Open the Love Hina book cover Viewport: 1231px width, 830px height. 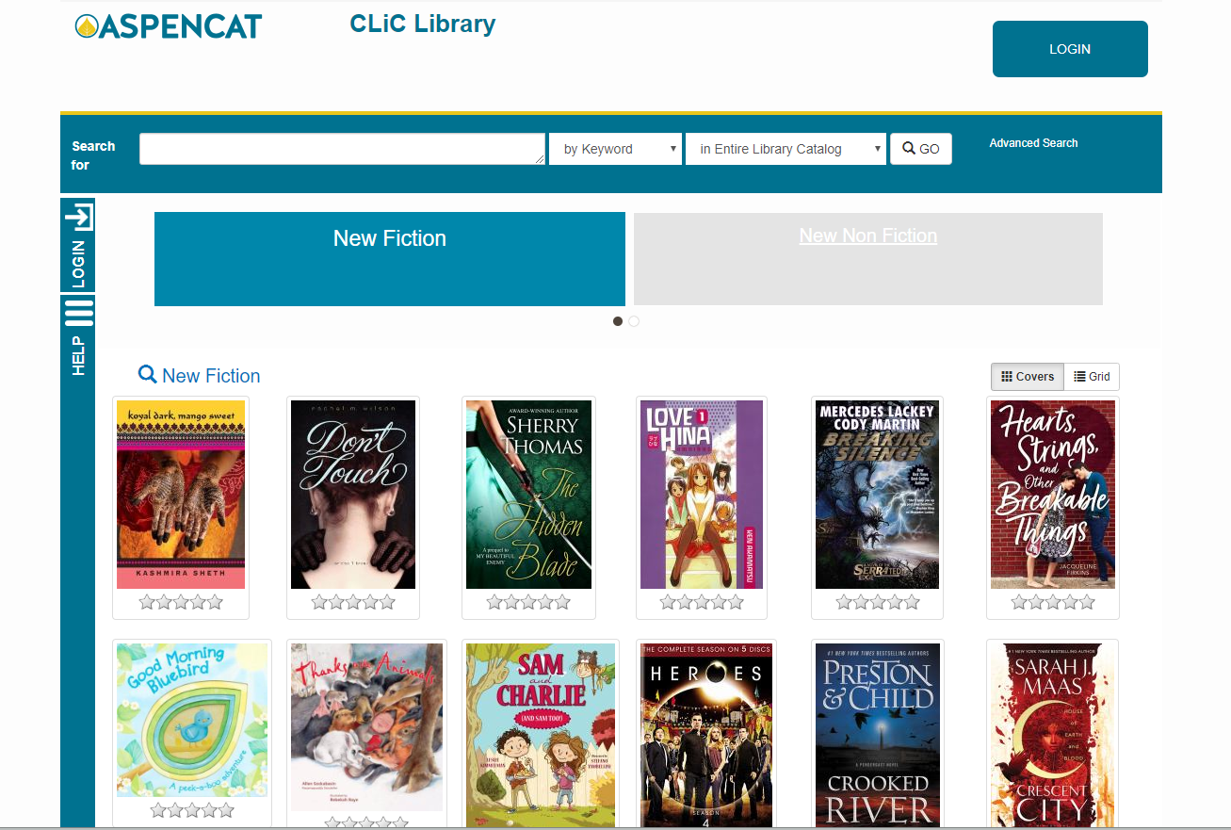[x=702, y=495]
